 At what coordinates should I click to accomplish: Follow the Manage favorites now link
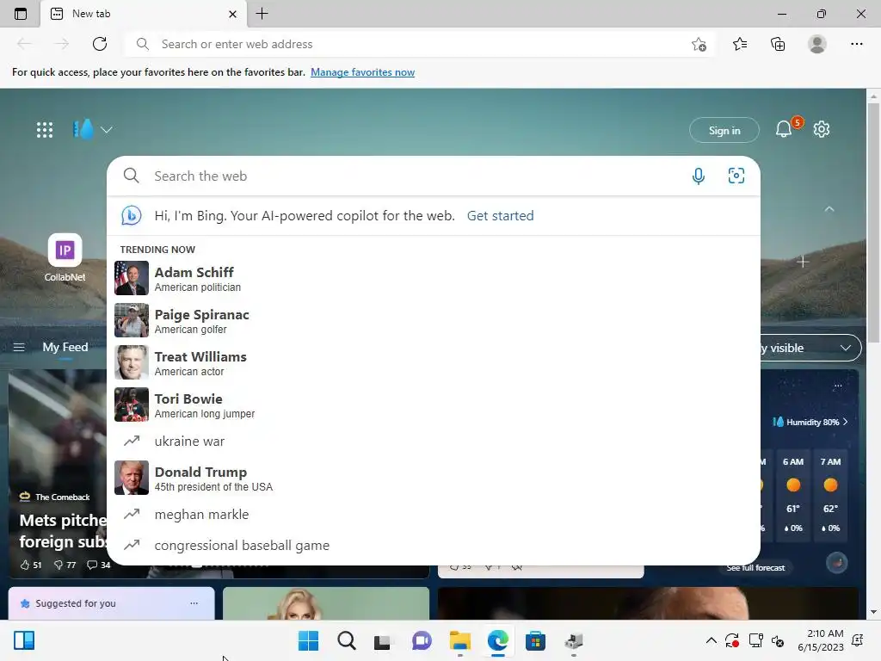(362, 72)
